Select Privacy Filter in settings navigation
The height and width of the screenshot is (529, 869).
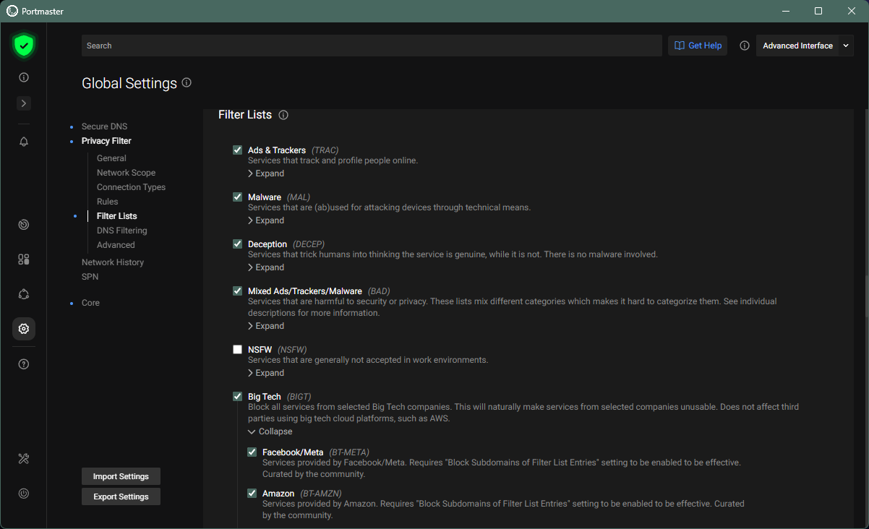click(106, 141)
